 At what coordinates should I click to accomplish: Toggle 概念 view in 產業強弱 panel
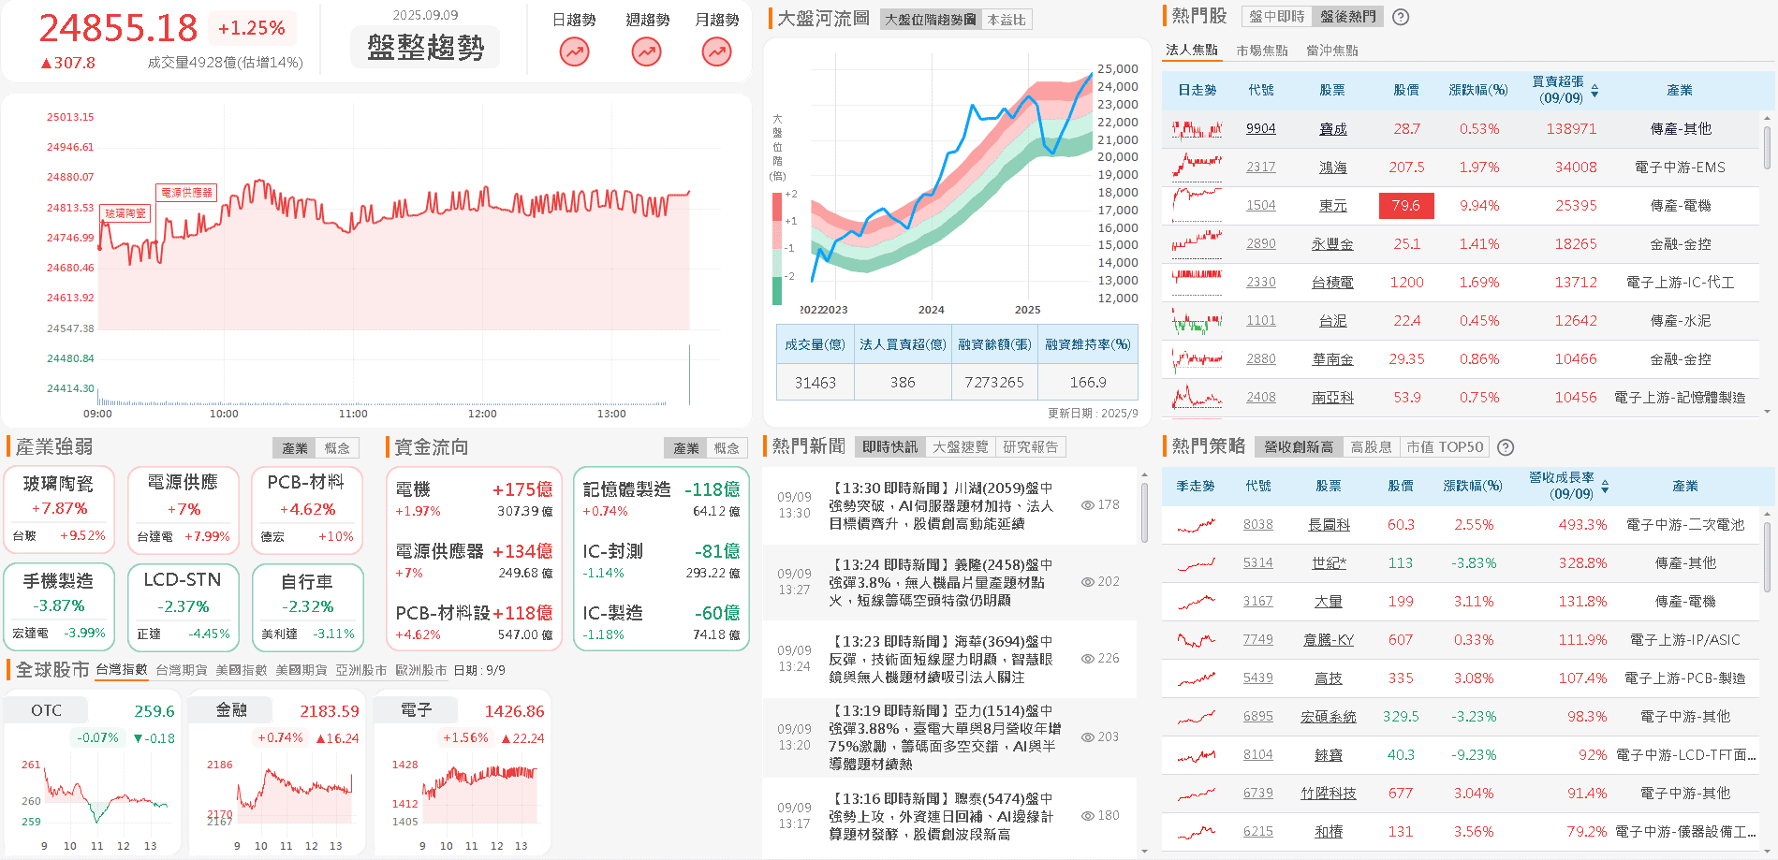[338, 447]
